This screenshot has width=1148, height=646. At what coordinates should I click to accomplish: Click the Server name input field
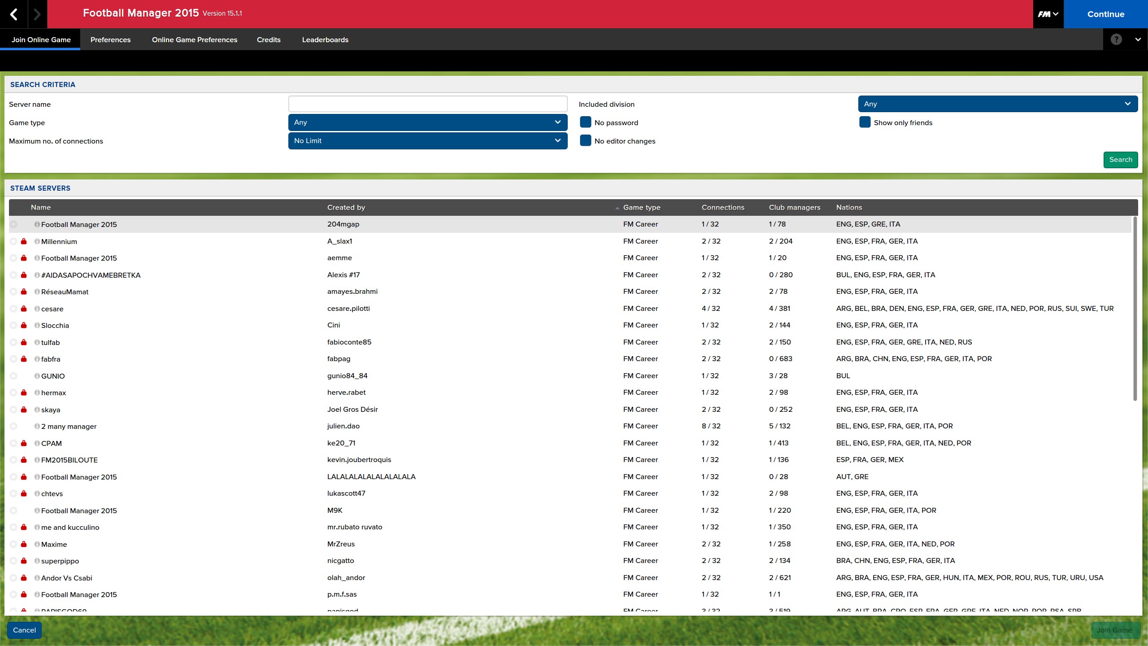coord(428,104)
